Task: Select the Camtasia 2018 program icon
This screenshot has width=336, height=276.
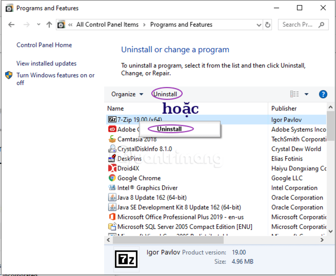Action: point(112,139)
